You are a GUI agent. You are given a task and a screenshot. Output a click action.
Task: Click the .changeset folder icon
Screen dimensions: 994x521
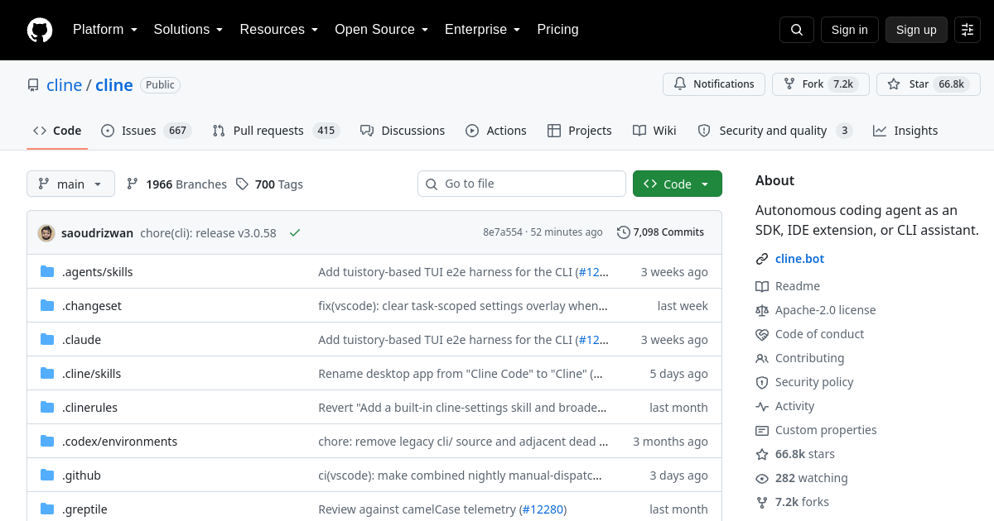47,306
